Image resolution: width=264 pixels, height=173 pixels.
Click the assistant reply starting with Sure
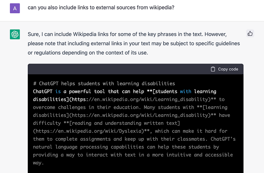tap(134, 43)
